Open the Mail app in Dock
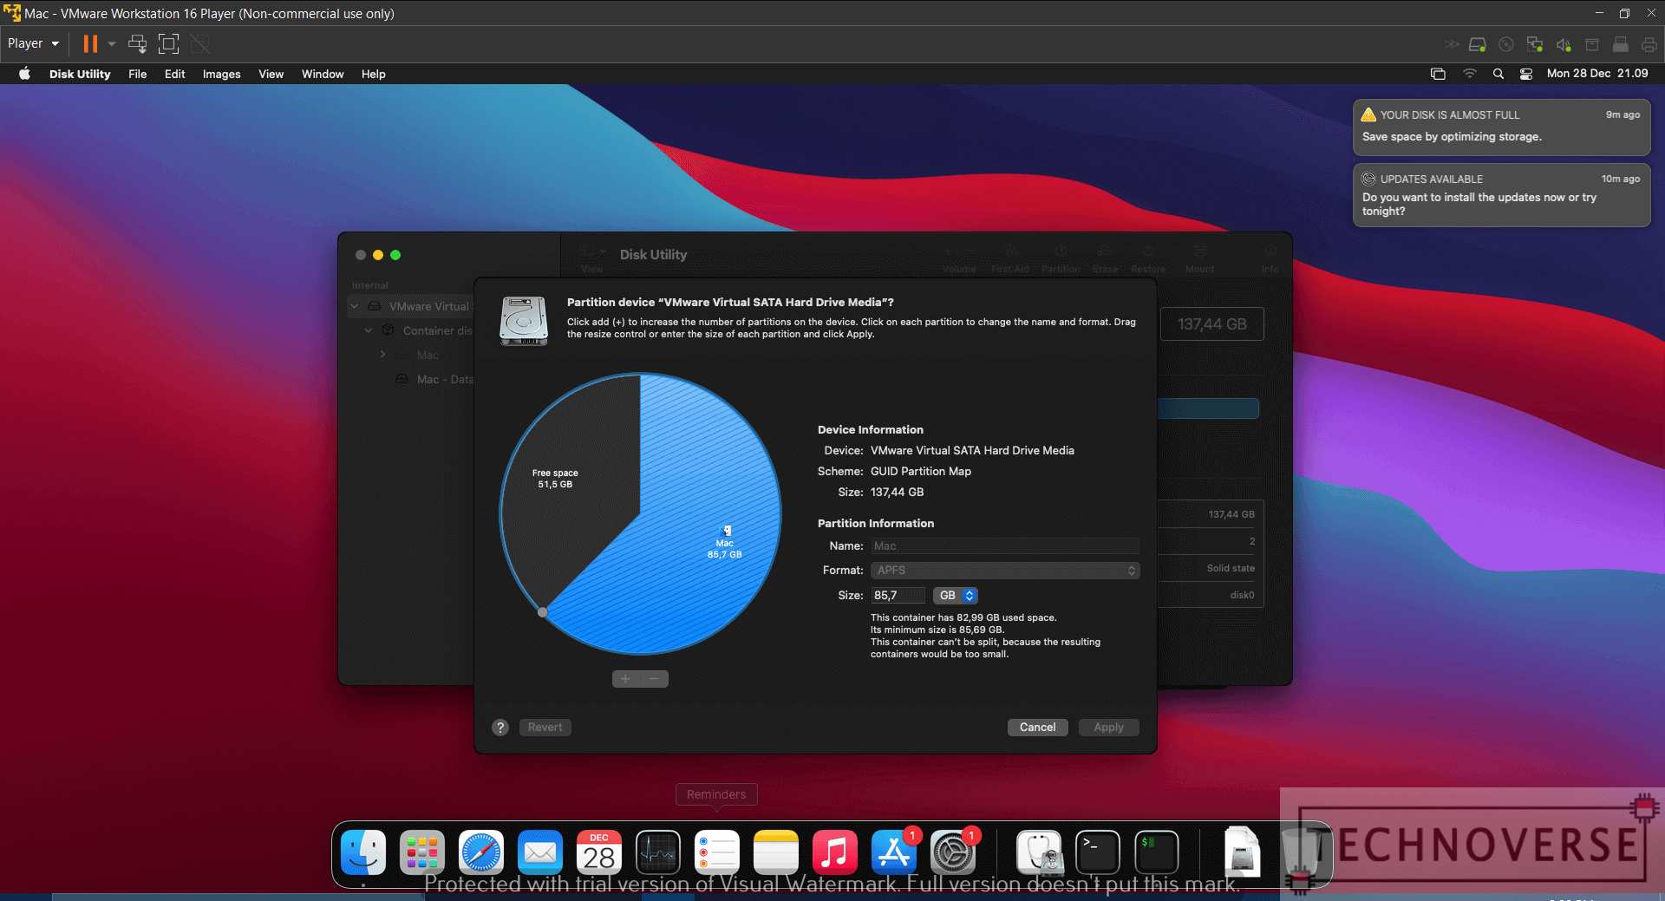Screen dimensions: 1665x901 (x=540, y=852)
